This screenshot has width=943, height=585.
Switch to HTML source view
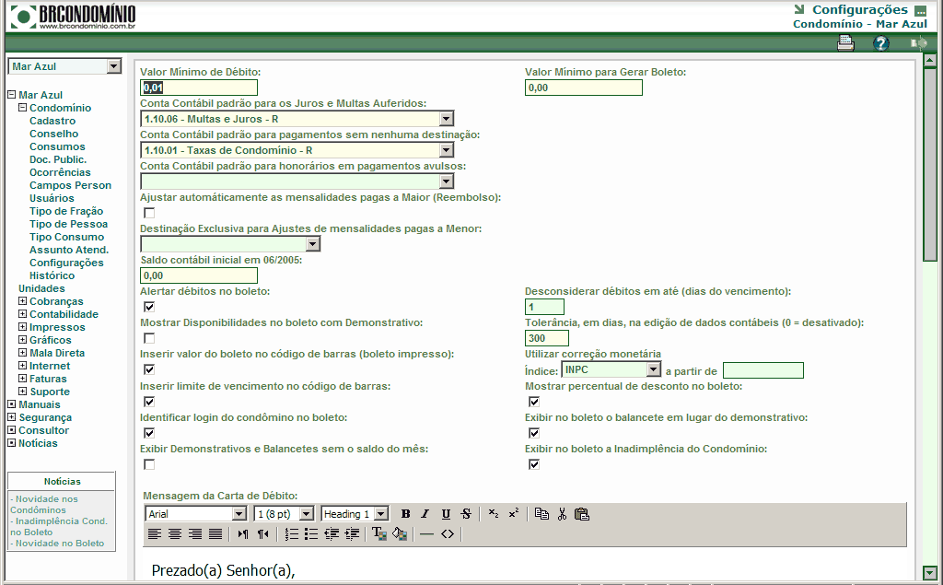coord(447,533)
